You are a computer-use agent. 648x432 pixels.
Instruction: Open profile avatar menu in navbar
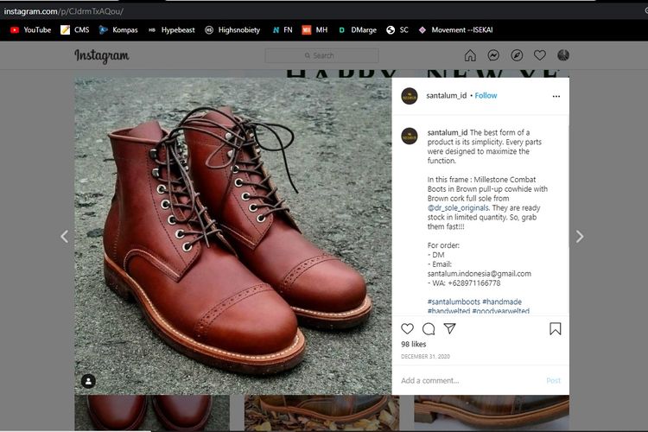[x=563, y=55]
